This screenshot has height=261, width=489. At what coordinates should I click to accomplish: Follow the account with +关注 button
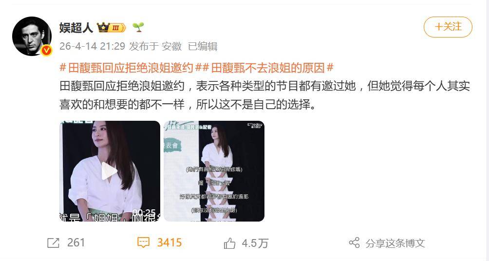(x=448, y=27)
